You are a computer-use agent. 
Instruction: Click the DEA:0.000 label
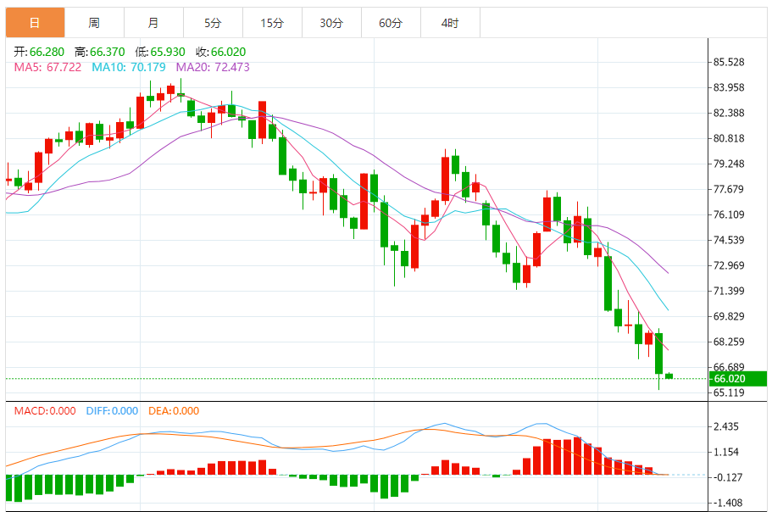pos(174,410)
